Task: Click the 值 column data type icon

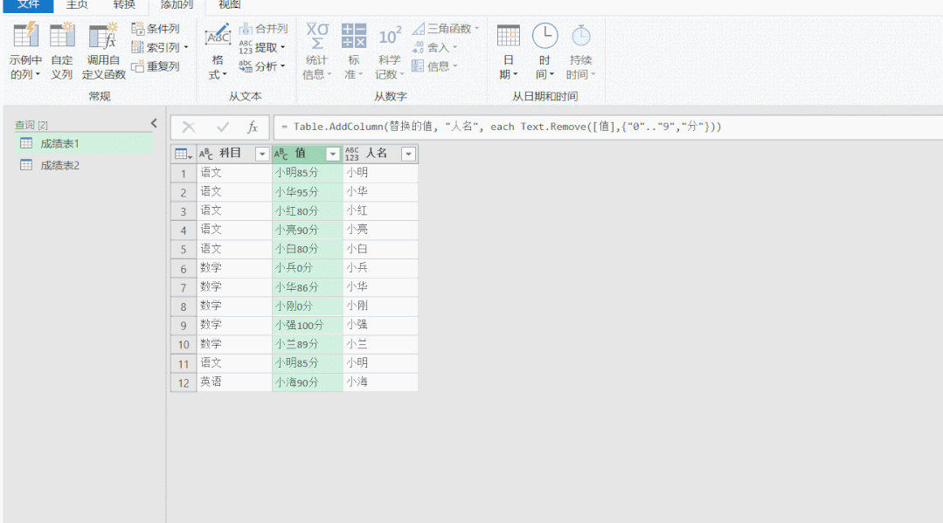Action: point(281,154)
